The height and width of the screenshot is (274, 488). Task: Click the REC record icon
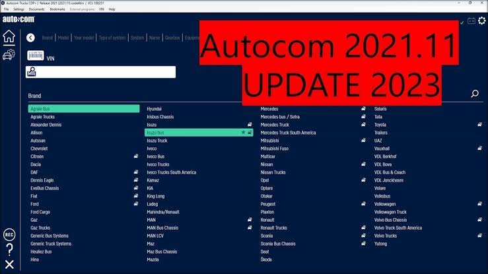coord(9,234)
